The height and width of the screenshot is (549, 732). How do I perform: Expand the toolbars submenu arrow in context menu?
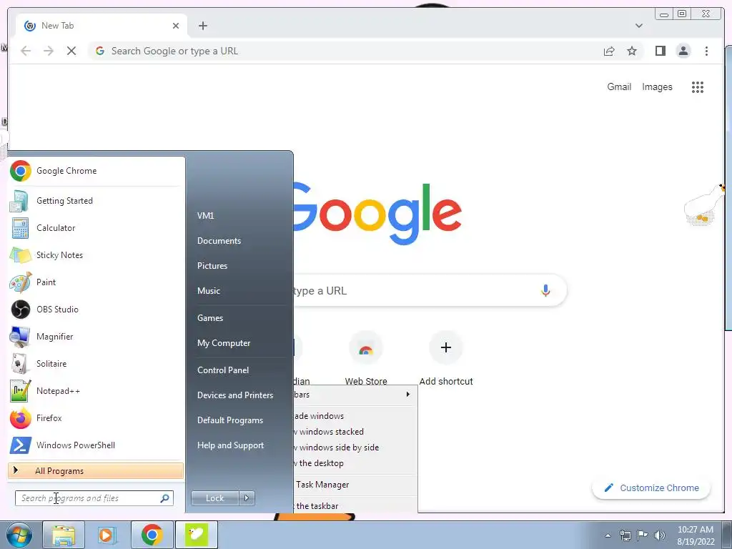[408, 395]
